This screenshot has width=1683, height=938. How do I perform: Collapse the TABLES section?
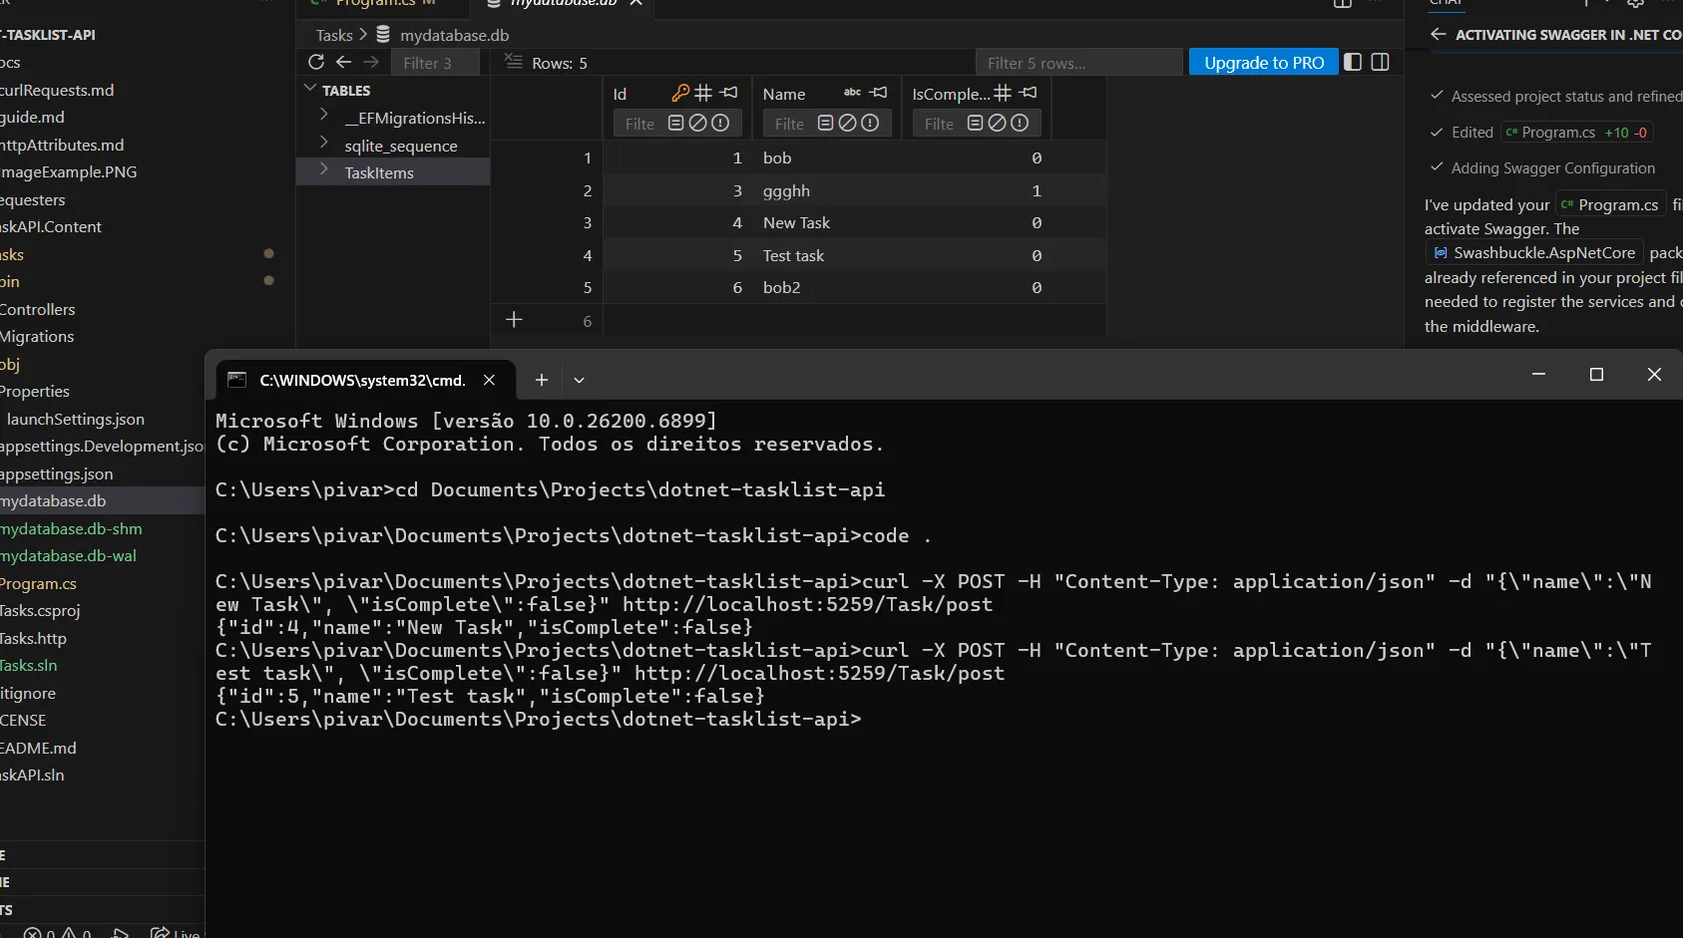tap(311, 89)
